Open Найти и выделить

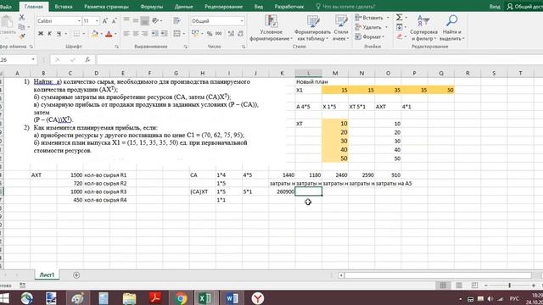click(452, 28)
